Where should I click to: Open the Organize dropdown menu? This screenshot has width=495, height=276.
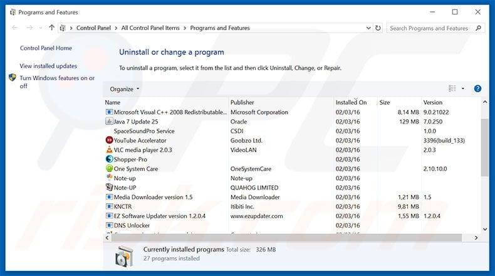click(x=125, y=89)
